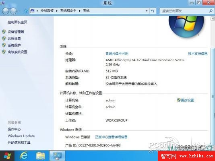Image resolution: width=215 pixels, height=161 pixels.
Task: Go up one level with up arrow
Action: [26, 11]
